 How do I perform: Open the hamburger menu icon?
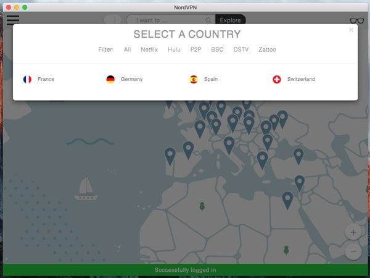(x=13, y=20)
